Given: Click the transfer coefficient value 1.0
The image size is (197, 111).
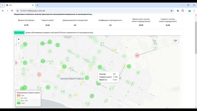Looking at the screenshot, I should point(110,25).
